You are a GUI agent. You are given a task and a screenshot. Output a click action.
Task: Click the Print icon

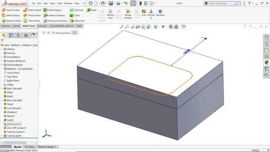point(118,3)
